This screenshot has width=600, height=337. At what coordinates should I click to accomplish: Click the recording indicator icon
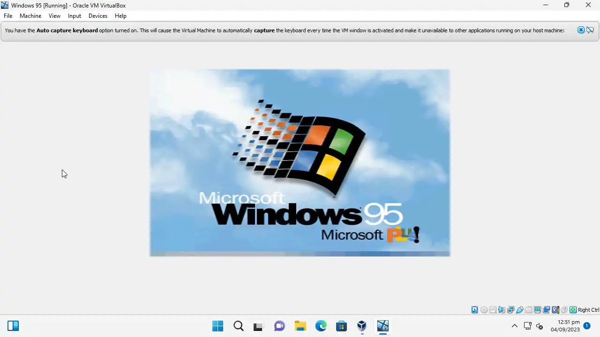click(547, 310)
